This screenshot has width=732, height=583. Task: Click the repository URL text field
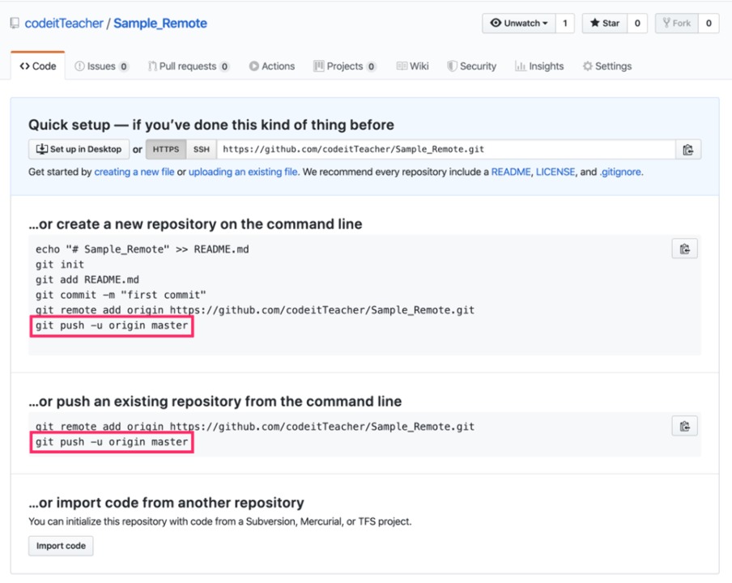(x=446, y=149)
